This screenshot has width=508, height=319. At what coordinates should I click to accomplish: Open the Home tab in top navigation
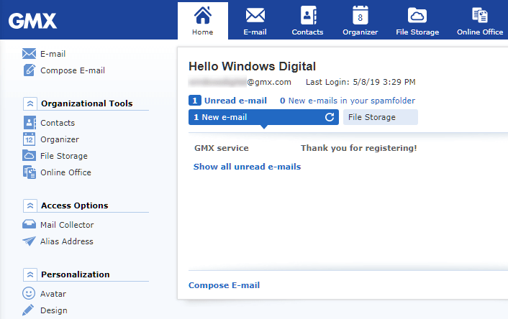coord(202,20)
